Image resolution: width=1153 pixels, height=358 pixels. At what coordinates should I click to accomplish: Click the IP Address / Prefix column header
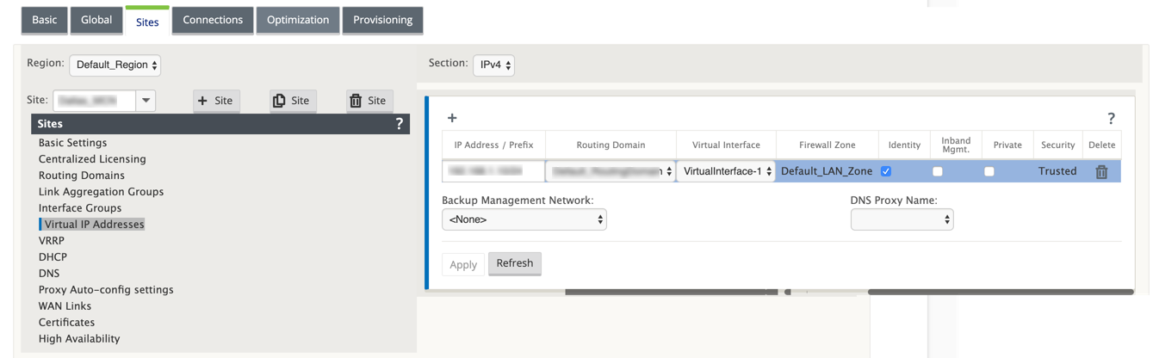[493, 145]
